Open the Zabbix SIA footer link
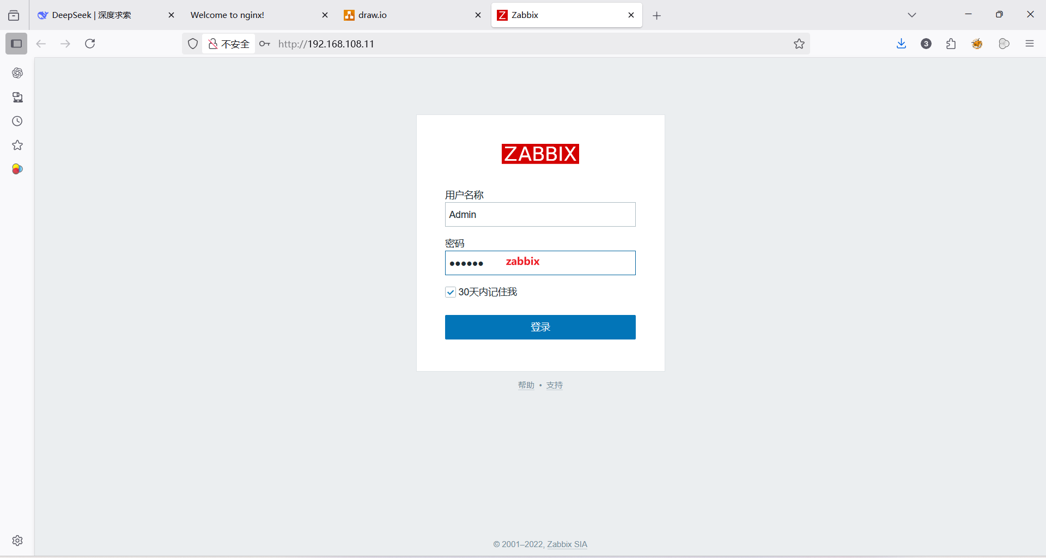The height and width of the screenshot is (558, 1046). coord(567,544)
